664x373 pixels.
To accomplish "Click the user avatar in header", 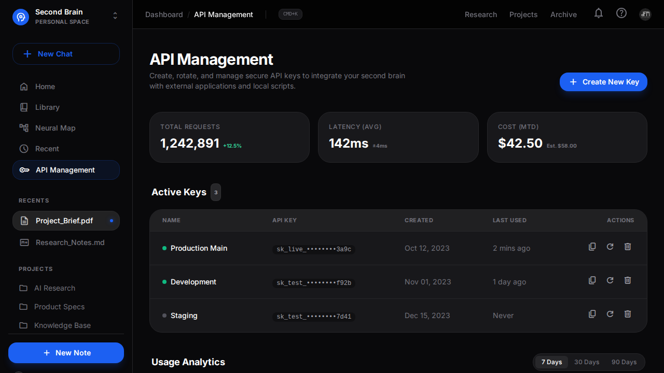I will (645, 14).
